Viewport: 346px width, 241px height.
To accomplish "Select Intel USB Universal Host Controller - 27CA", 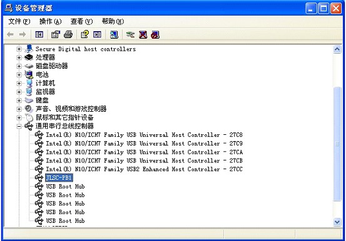I will 144,152.
